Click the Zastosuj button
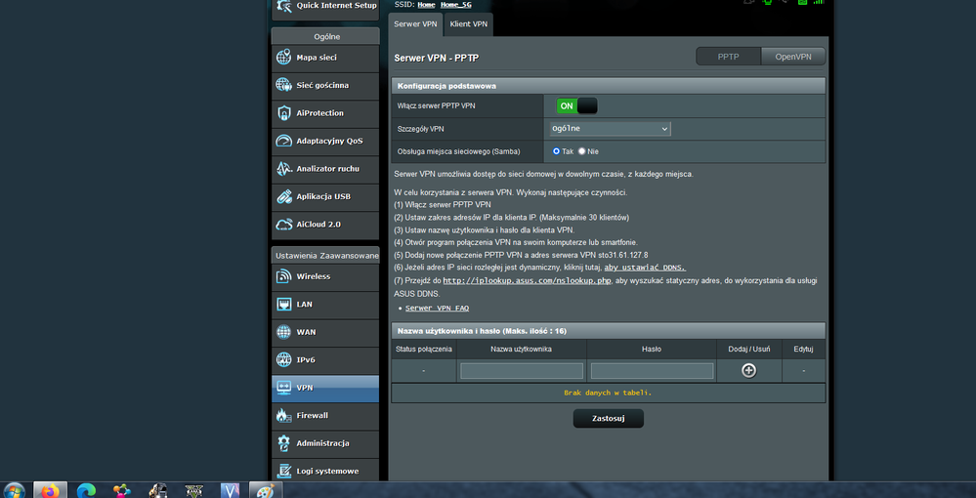 [608, 418]
